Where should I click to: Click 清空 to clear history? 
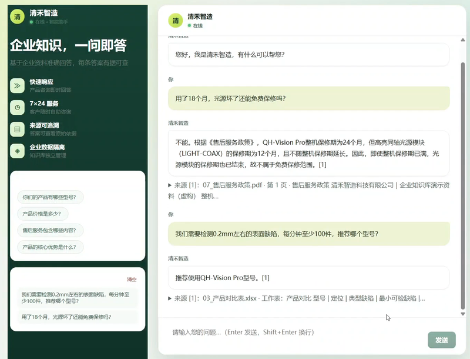click(132, 280)
